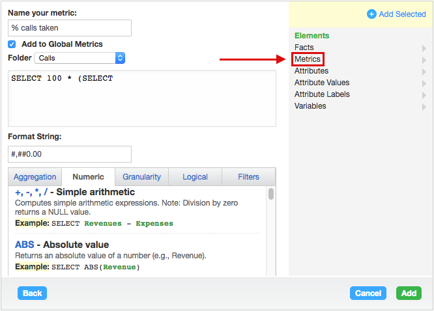The width and height of the screenshot is (434, 311).
Task: Expand the Facts arrow in Elements
Action: 424,48
